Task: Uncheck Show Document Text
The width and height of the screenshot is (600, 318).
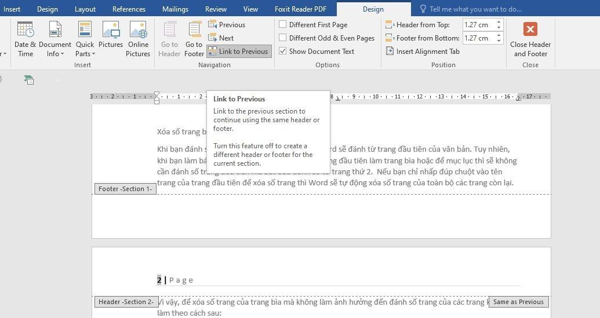Action: tap(283, 51)
